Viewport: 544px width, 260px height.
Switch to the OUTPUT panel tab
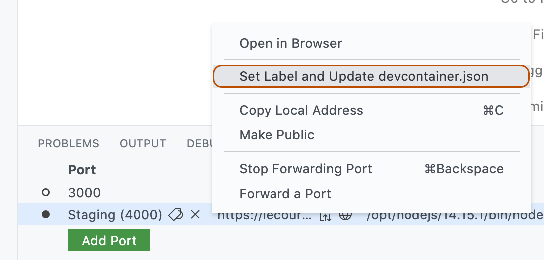point(143,143)
